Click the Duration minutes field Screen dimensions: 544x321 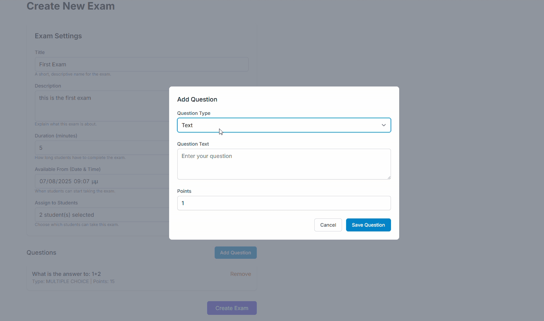pos(102,148)
